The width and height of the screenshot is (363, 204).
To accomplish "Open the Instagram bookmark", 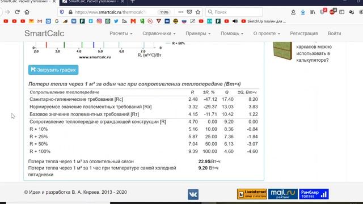I will pyautogui.click(x=99, y=21).
